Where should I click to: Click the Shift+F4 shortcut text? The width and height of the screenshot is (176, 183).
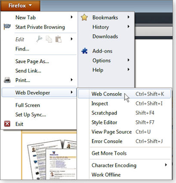coord(145,113)
